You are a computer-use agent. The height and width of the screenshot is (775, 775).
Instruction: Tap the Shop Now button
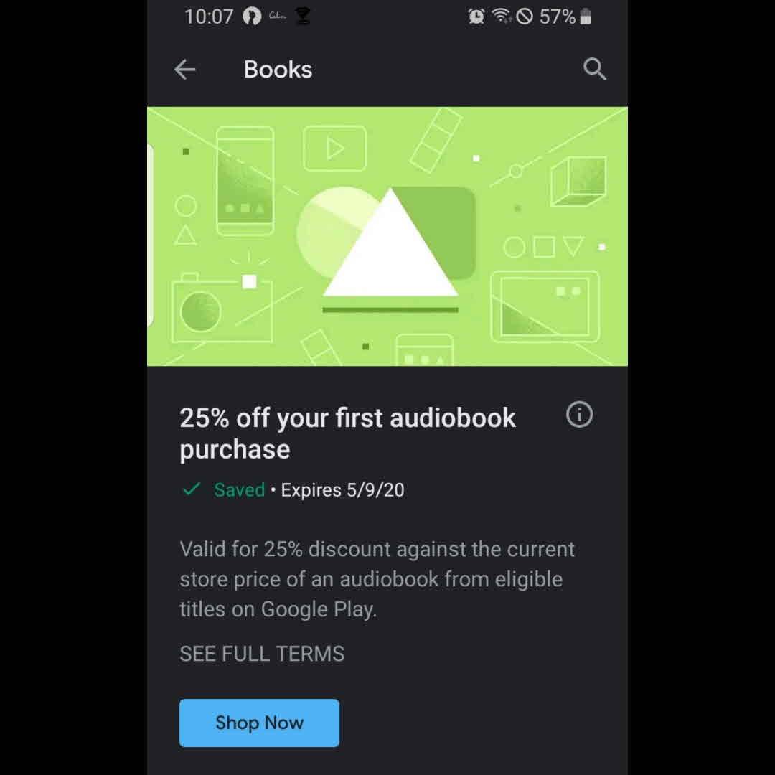point(260,723)
